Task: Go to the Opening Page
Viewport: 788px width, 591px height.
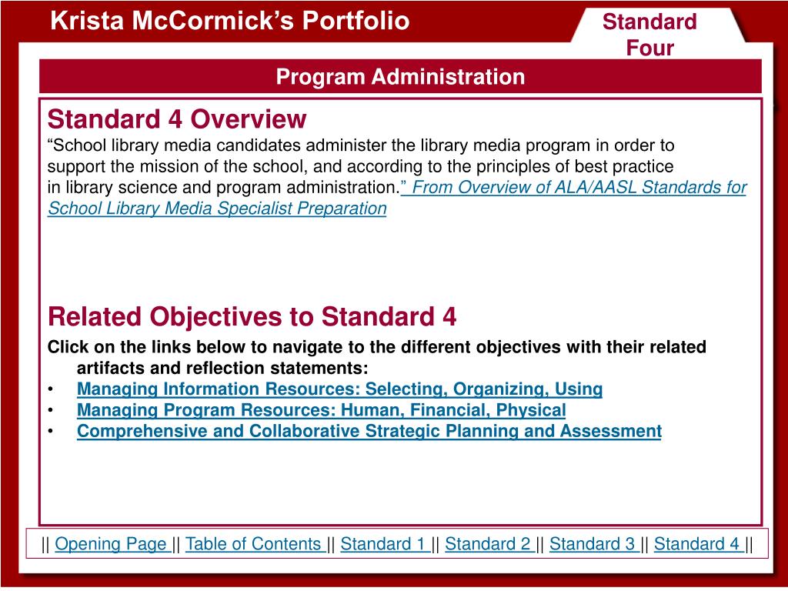Action: click(112, 544)
